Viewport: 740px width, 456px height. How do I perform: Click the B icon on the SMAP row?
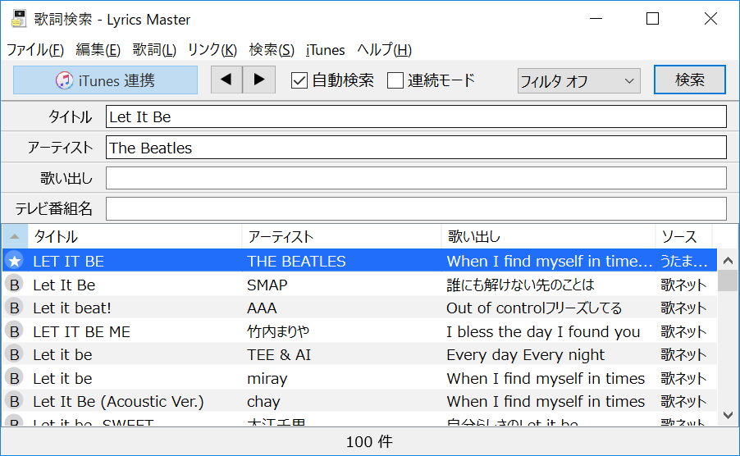click(x=15, y=285)
